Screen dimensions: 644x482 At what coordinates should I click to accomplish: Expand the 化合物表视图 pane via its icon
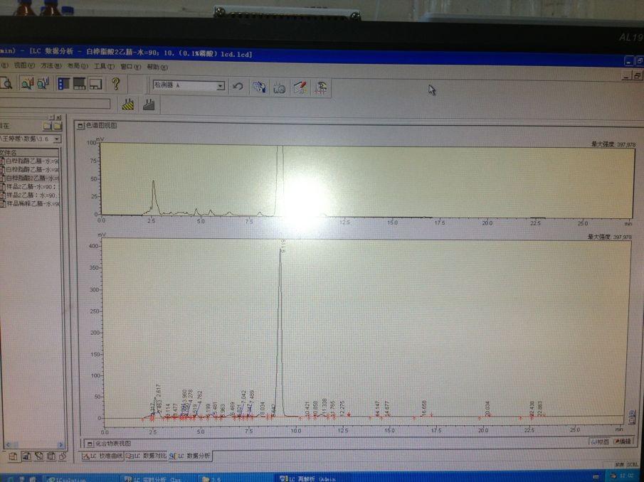[90, 444]
